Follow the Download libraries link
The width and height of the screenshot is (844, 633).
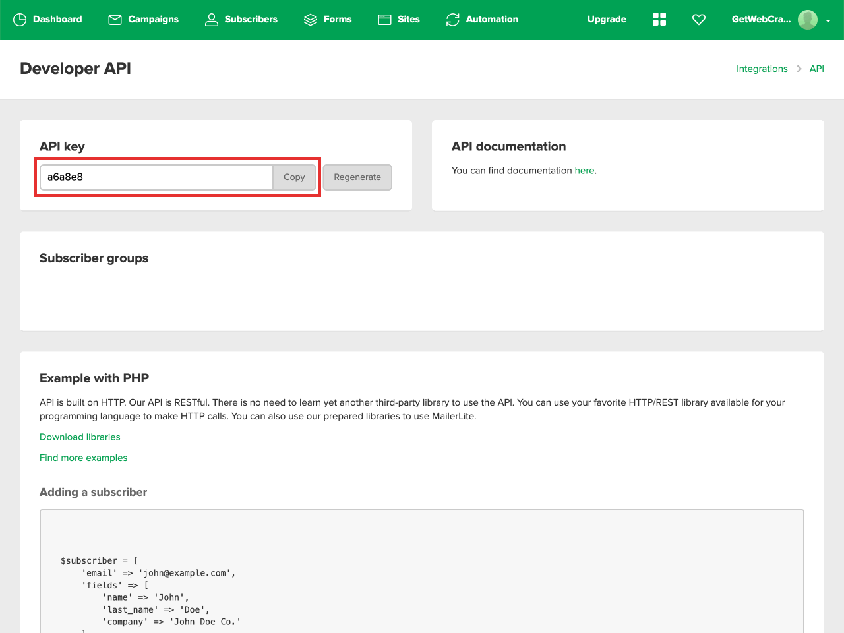[80, 437]
